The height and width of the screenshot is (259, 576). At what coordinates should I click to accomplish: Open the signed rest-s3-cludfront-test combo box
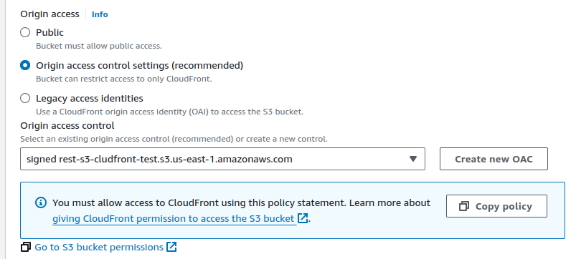[x=222, y=159]
